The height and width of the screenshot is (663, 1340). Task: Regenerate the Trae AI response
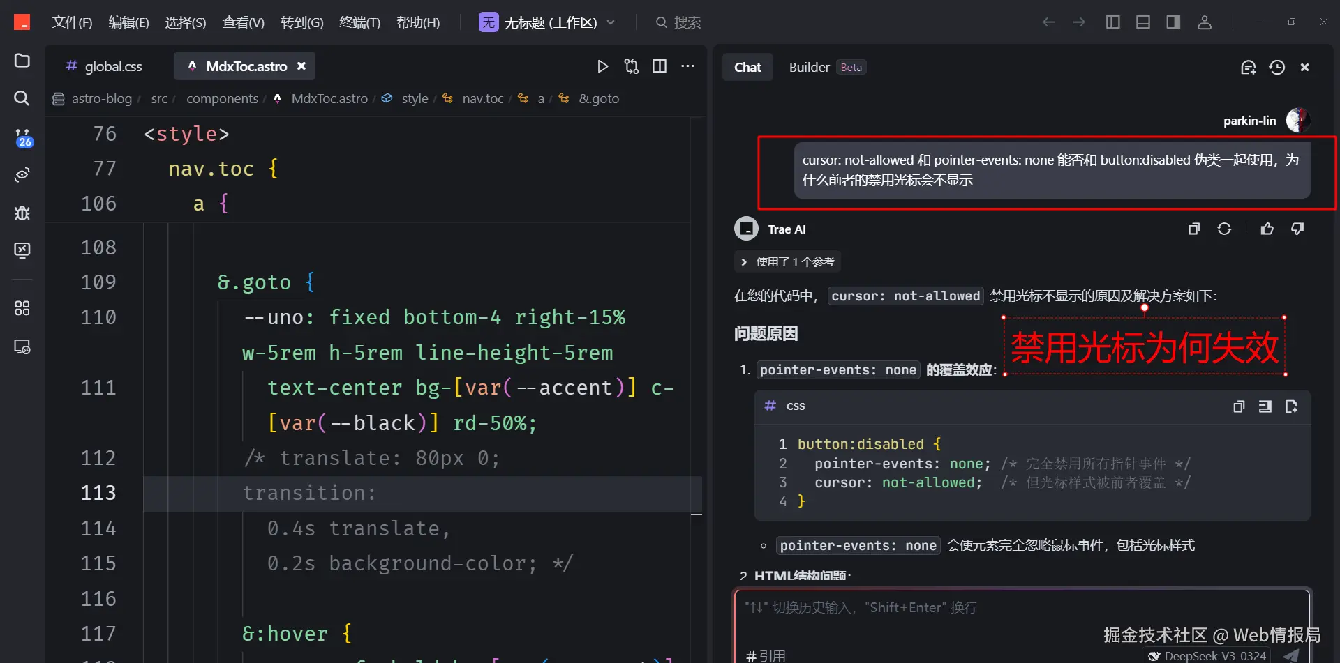(x=1226, y=229)
